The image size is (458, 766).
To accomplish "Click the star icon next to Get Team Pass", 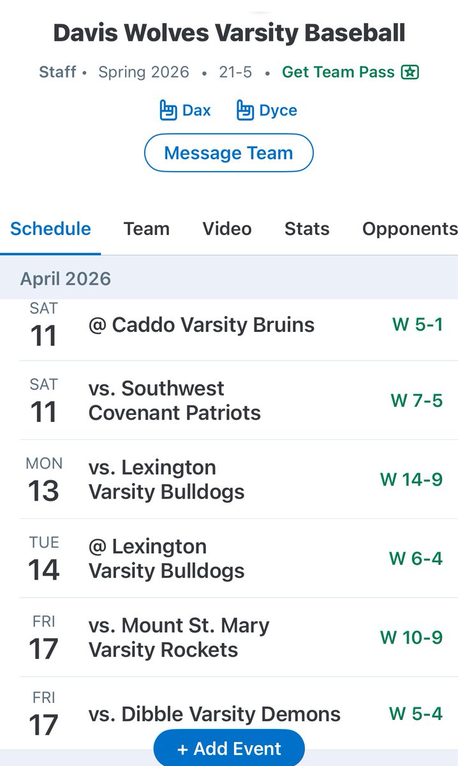I will pyautogui.click(x=410, y=72).
